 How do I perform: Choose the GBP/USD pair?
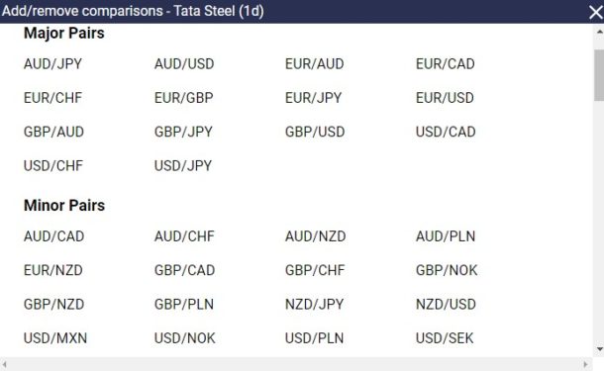pyautogui.click(x=315, y=132)
